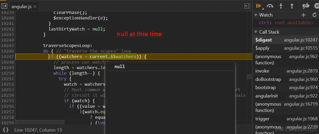Collapse the Watch section
The width and height of the screenshot is (319, 134).
[256, 15]
